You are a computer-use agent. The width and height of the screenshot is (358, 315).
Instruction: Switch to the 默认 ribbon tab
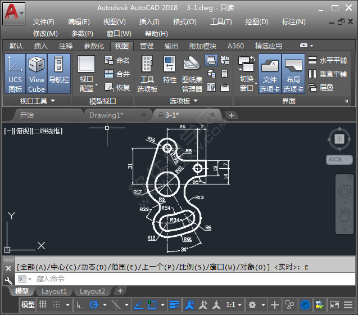tap(16, 46)
